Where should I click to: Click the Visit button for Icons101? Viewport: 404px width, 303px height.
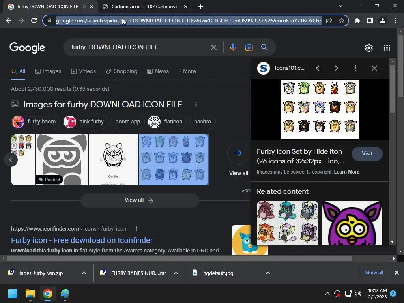pos(367,154)
